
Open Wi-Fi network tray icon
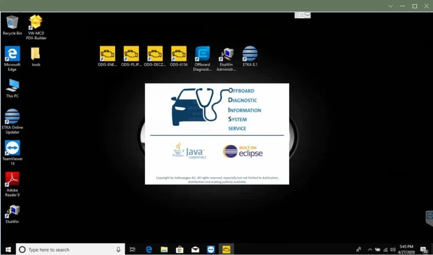385,250
